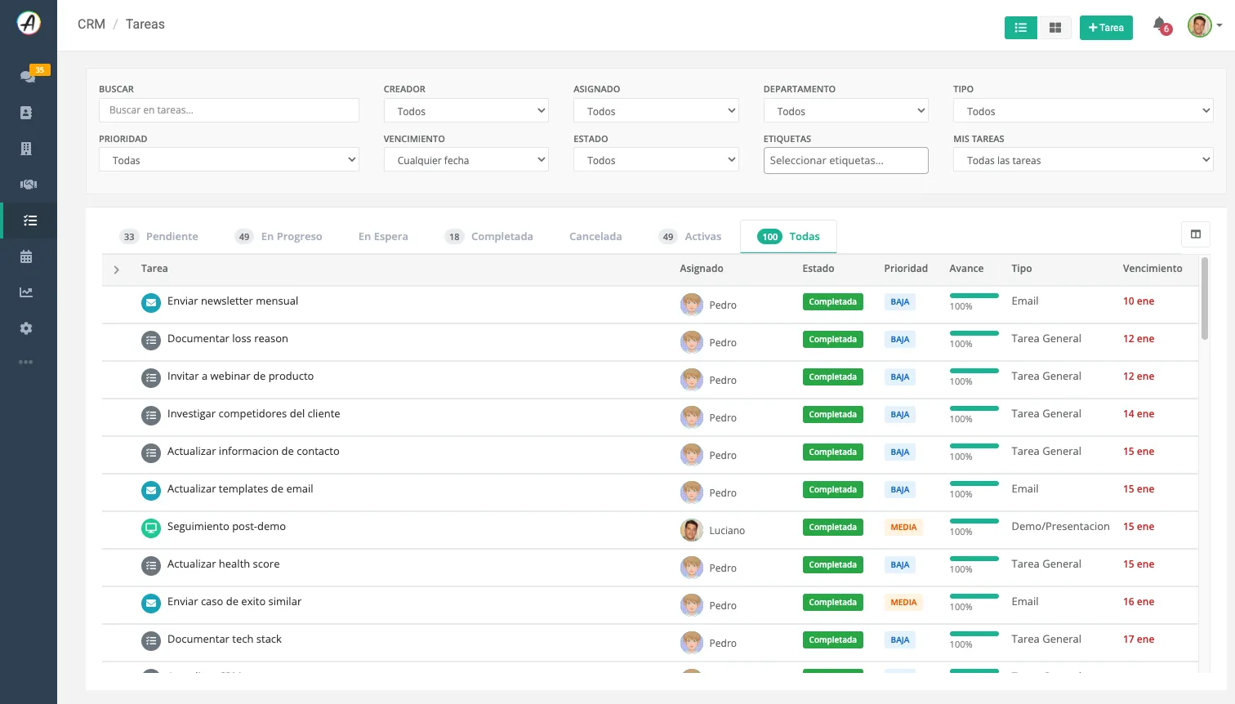
Task: Open the notifications bell
Action: tap(1160, 25)
